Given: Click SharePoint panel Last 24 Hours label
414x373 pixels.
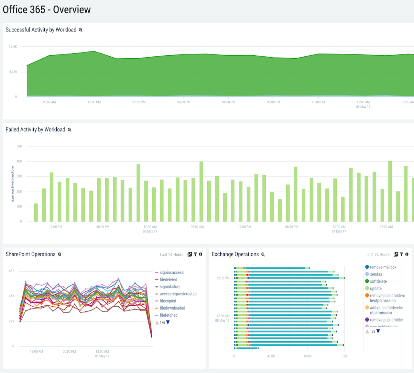Looking at the screenshot, I should click(x=172, y=255).
